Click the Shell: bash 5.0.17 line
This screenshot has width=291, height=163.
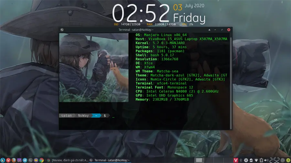[x=155, y=55]
